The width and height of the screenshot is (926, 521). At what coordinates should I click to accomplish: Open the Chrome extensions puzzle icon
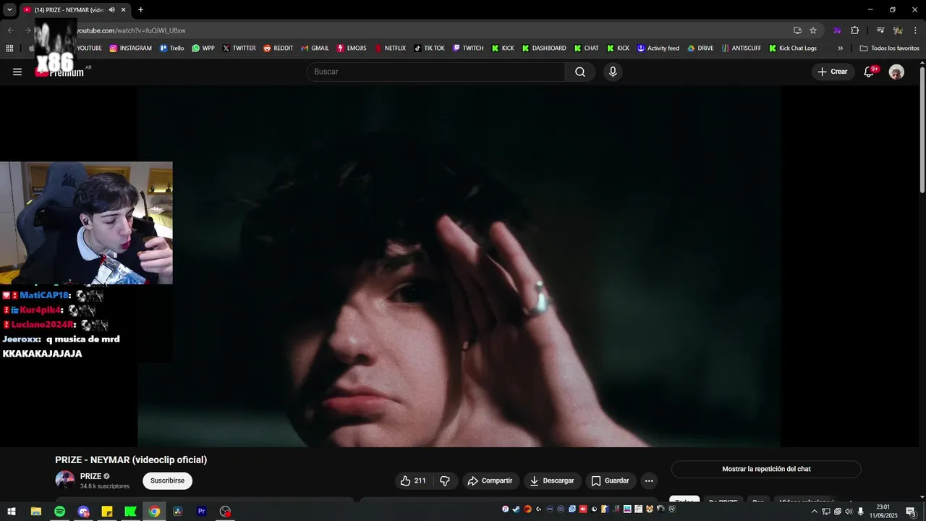[x=855, y=30]
